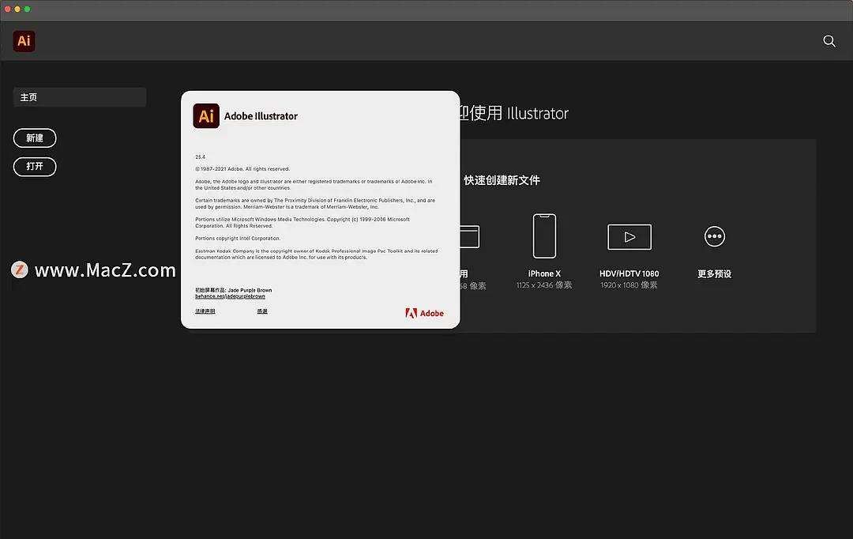The height and width of the screenshot is (539, 853).
Task: Click the Ai logo inside the splash dialog
Action: (x=206, y=115)
